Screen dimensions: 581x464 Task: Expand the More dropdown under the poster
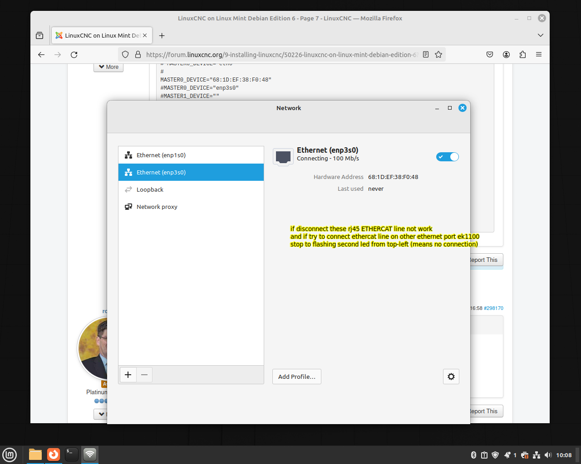(x=108, y=67)
